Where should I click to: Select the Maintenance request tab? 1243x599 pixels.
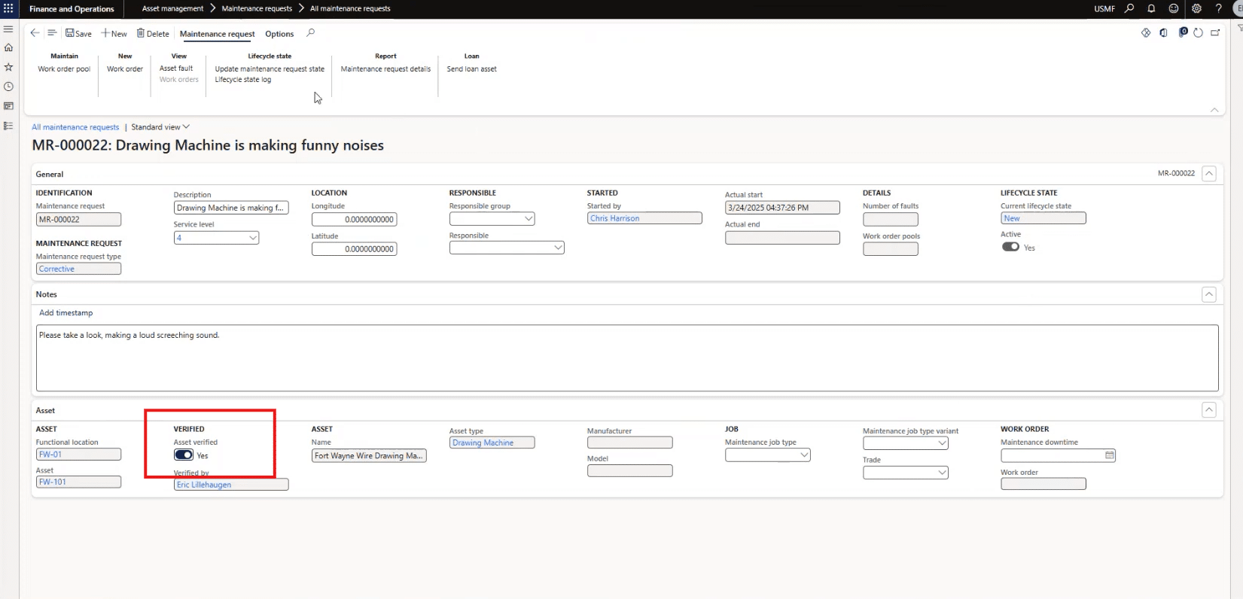pos(217,34)
